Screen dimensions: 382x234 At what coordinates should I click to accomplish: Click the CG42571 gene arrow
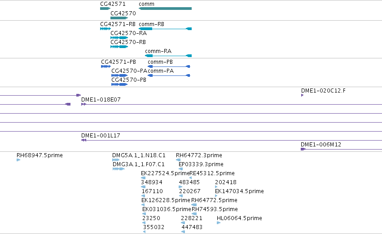105,9
